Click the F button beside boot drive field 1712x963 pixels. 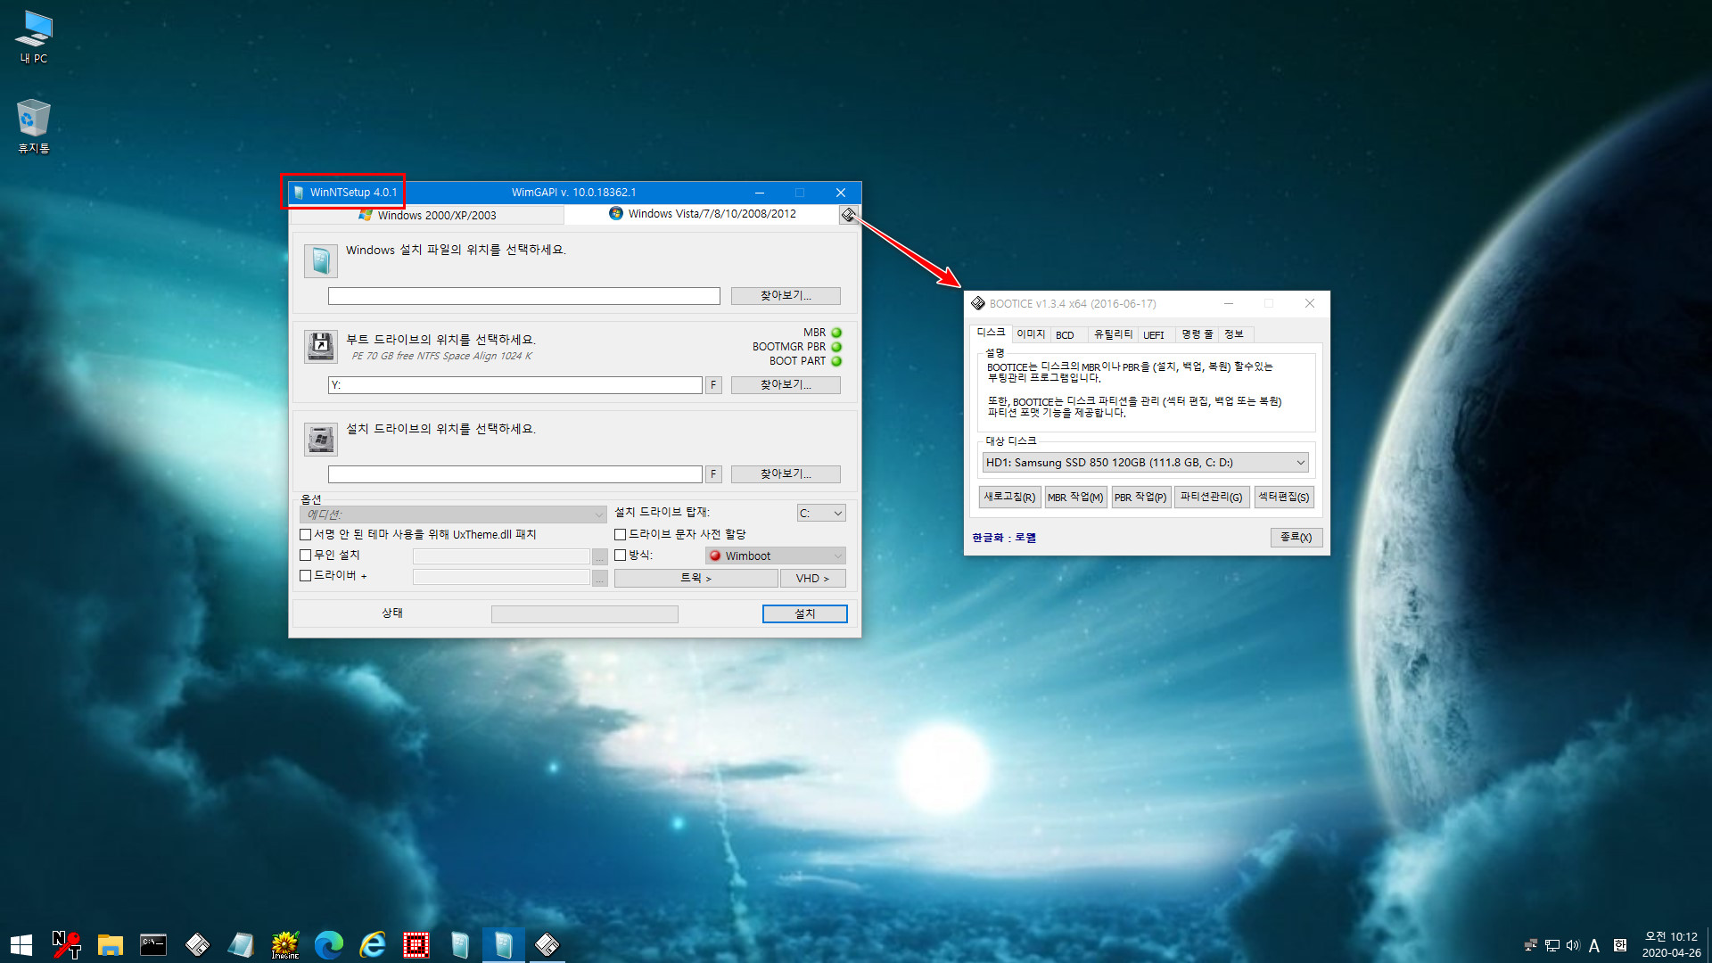tap(713, 385)
